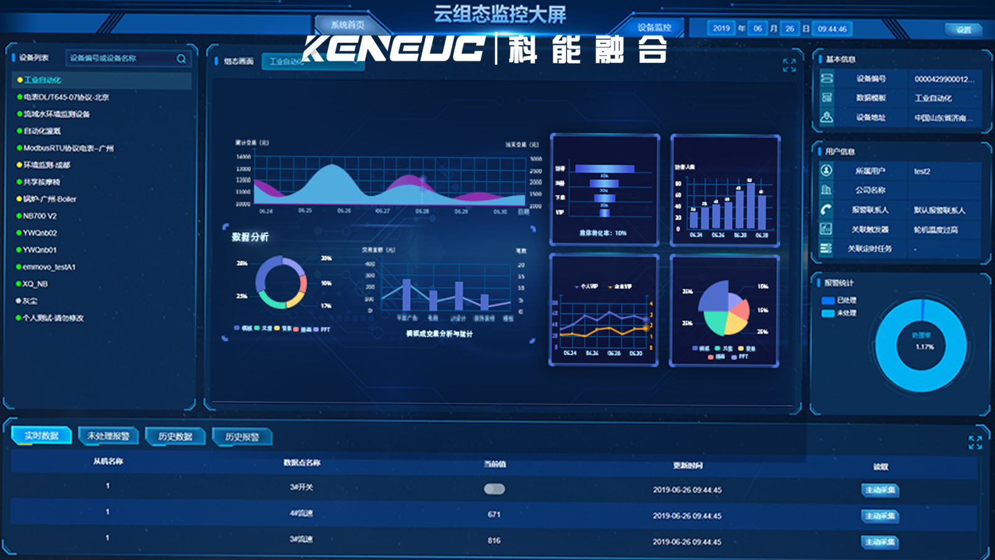
Task: Click the current value 671 cell
Action: point(494,515)
